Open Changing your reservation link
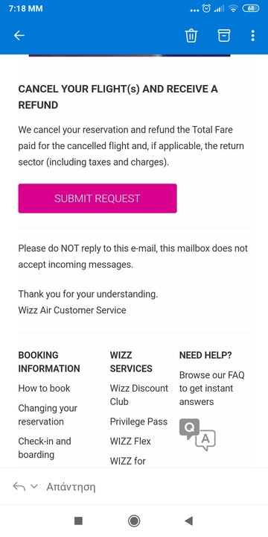268x537 pixels. [48, 415]
